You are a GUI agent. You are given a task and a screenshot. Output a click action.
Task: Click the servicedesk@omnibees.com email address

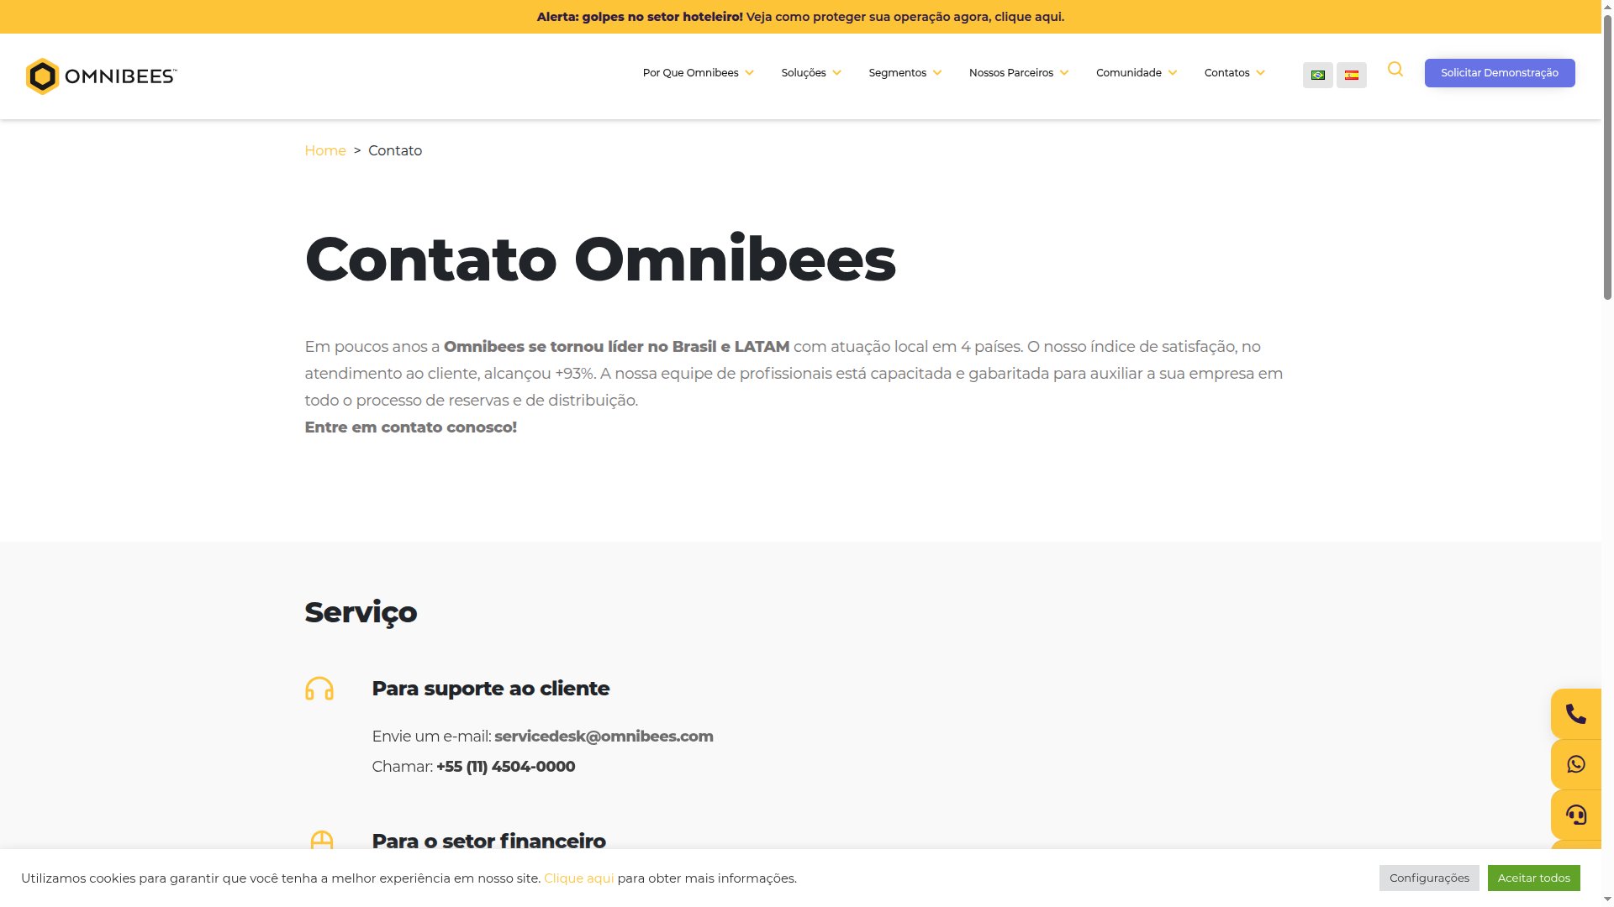(x=604, y=736)
